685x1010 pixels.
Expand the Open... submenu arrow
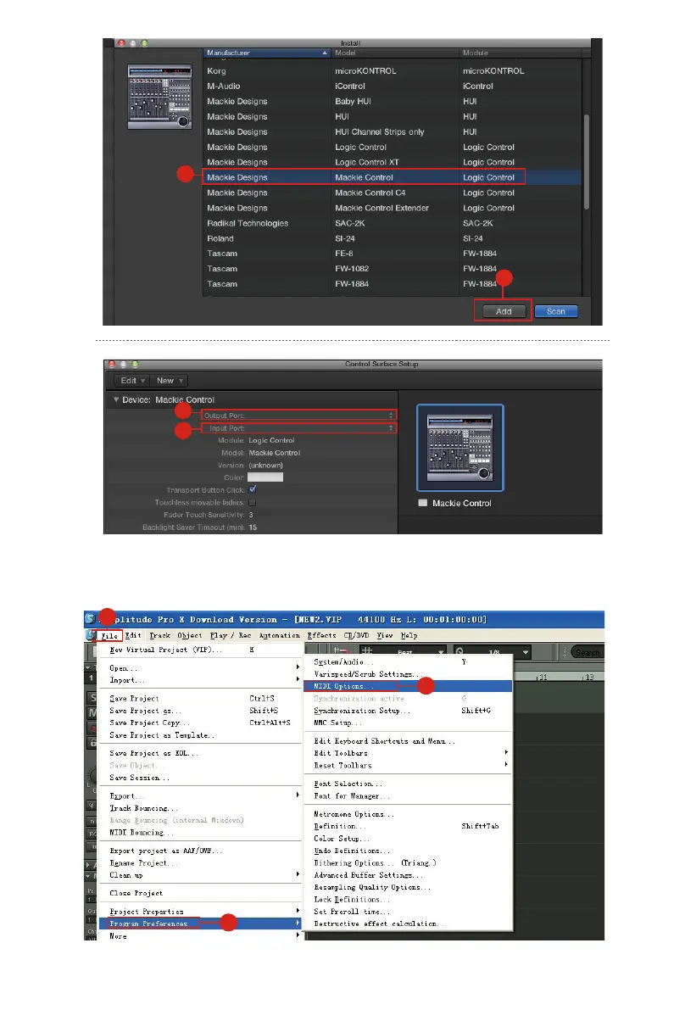point(298,667)
